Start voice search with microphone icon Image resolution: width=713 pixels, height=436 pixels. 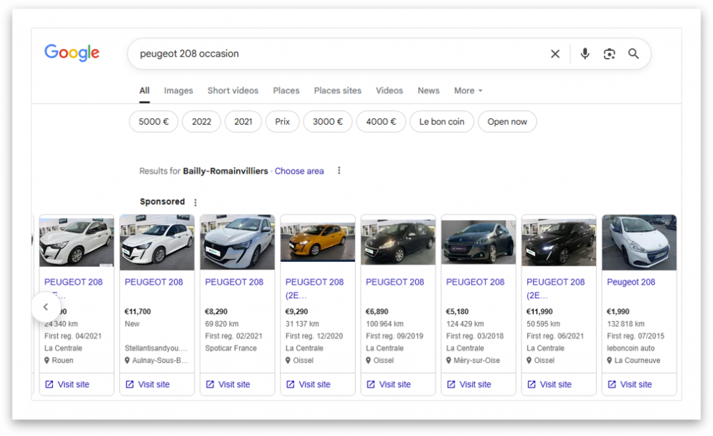pos(585,54)
